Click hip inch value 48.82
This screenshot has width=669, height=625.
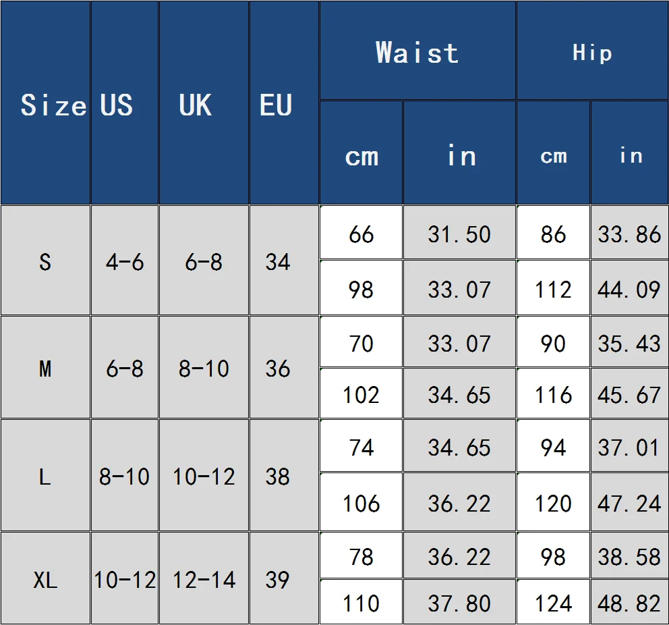[x=629, y=602]
